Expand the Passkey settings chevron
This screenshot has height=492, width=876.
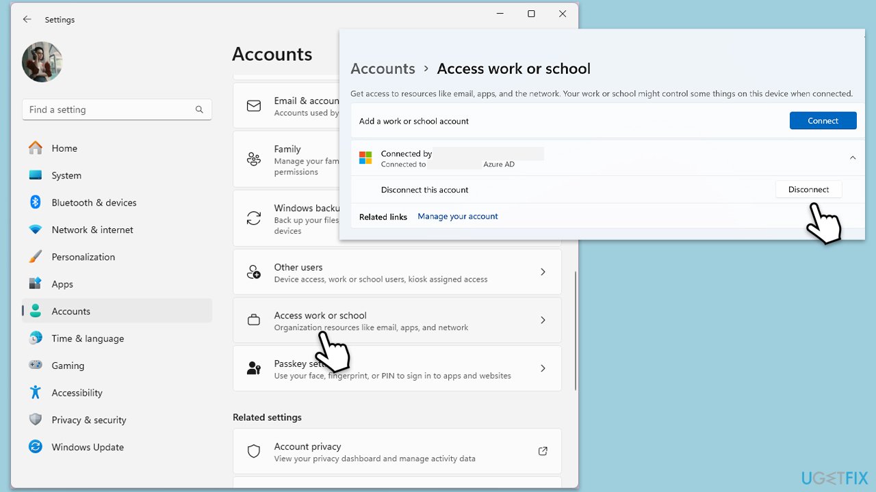pyautogui.click(x=543, y=368)
